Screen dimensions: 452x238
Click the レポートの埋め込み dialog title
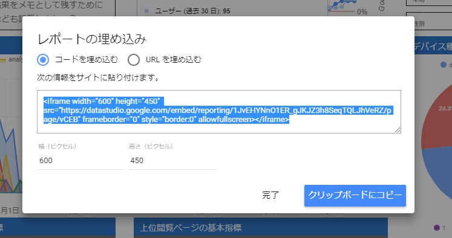pos(92,39)
